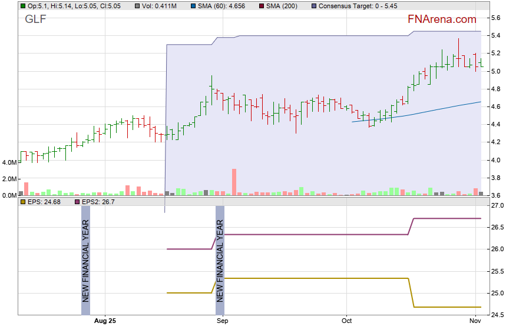This screenshot has width=506, height=333.
Task: Click the Oct date axis label
Action: (x=346, y=321)
